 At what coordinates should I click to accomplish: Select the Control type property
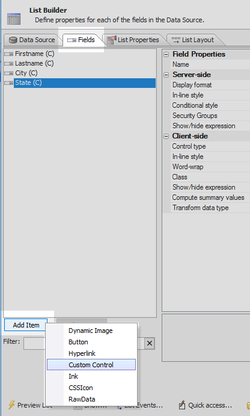coord(189,146)
